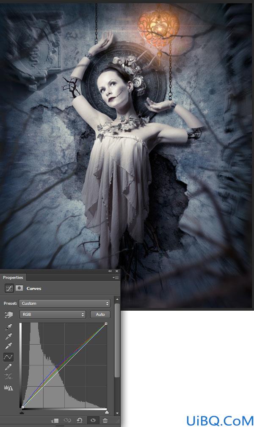254x427 pixels.
Task: Reset curves to adjustment defaults
Action: (x=79, y=420)
